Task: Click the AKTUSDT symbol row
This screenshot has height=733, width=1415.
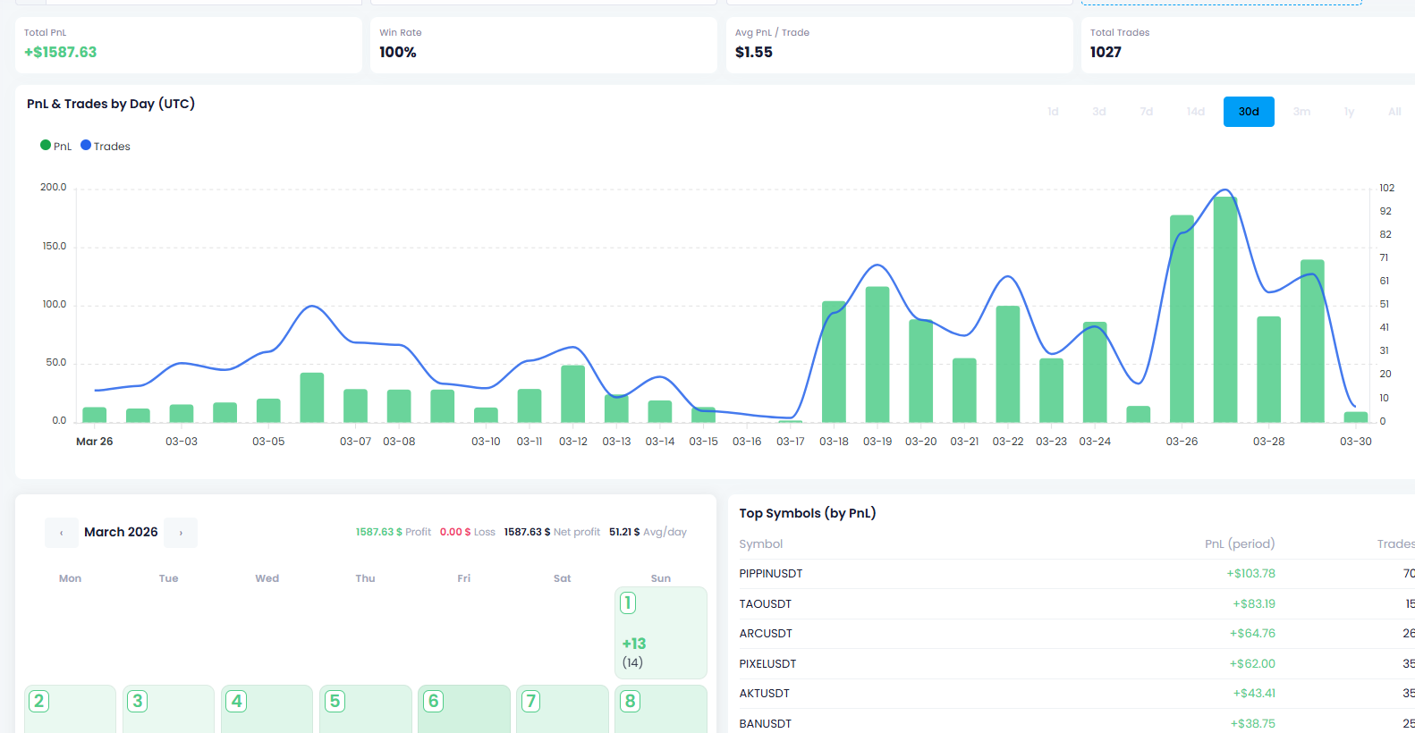Action: point(1077,694)
